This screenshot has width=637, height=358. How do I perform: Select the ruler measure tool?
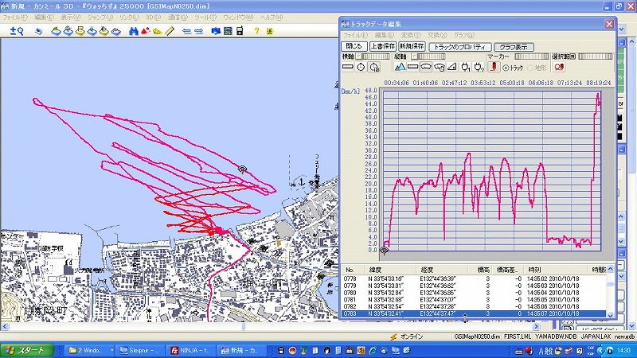pyautogui.click(x=170, y=31)
